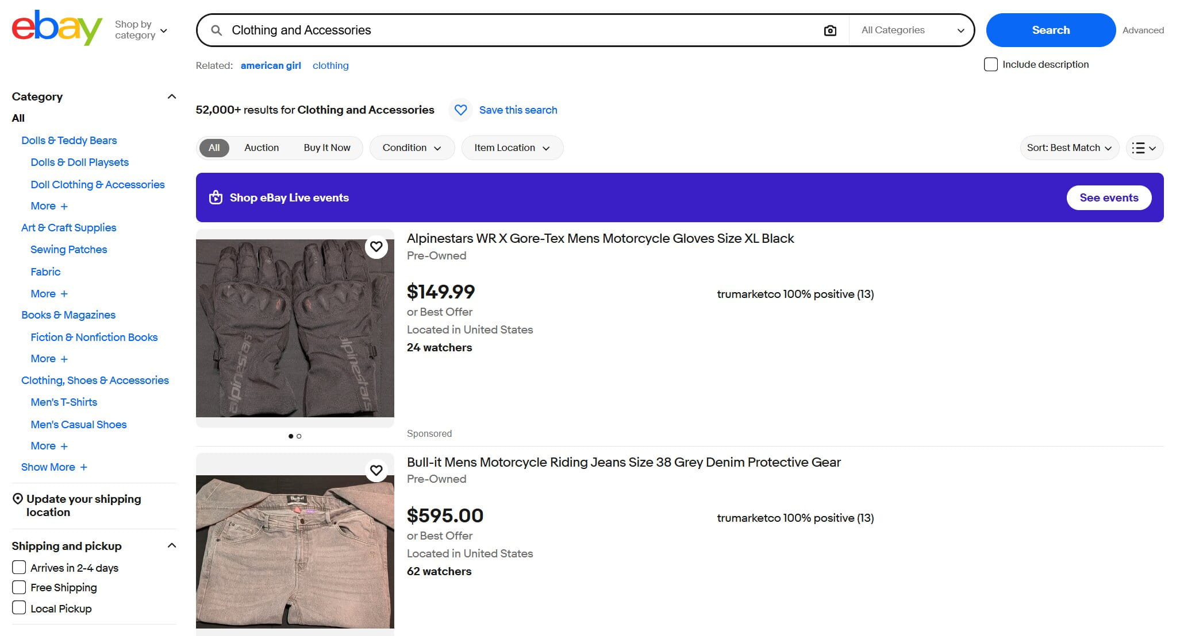Viewport: 1180px width, 636px height.
Task: Collapse the Category section
Action: [171, 96]
